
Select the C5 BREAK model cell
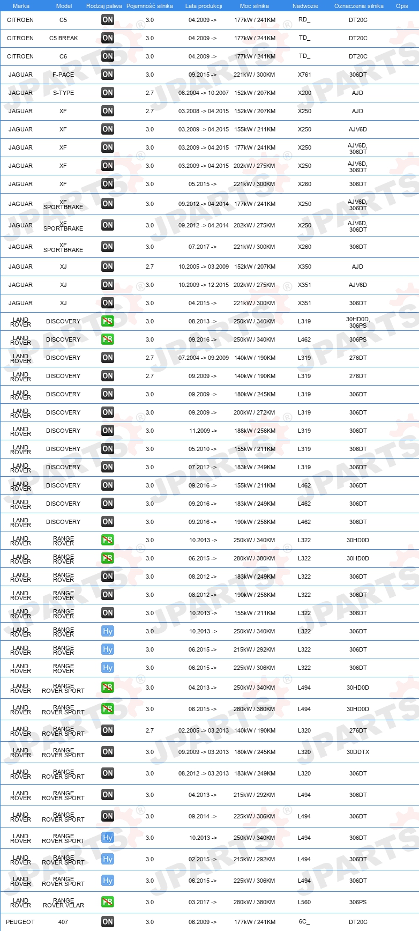(63, 38)
